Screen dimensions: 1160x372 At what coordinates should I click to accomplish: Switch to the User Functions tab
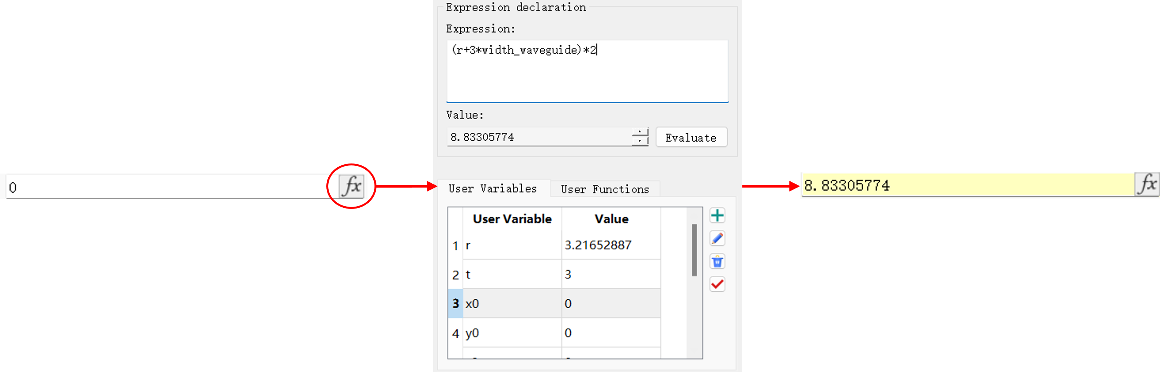pyautogui.click(x=604, y=189)
